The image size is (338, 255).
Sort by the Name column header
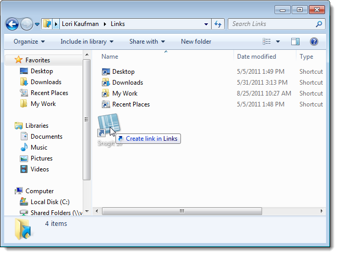pyautogui.click(x=110, y=57)
